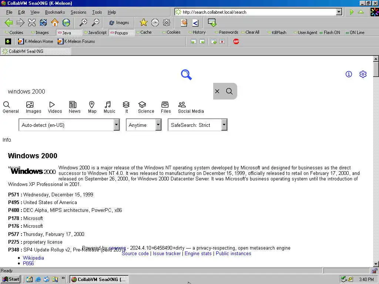Click the Images toggle toolbar button
The width and height of the screenshot is (379, 284).
119,23
